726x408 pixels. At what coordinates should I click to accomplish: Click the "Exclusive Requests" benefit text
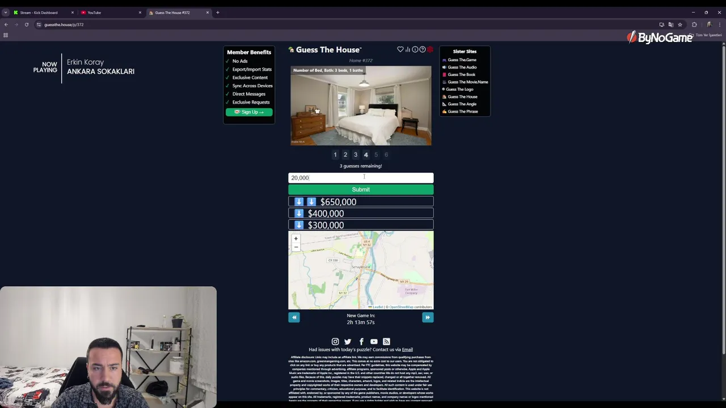click(x=251, y=103)
